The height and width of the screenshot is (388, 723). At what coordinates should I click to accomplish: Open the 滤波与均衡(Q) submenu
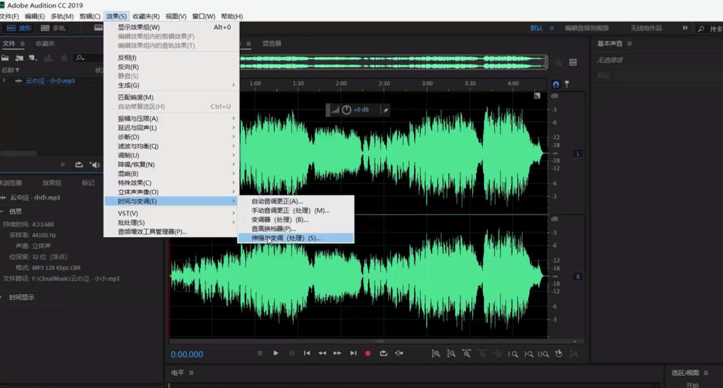pos(172,146)
